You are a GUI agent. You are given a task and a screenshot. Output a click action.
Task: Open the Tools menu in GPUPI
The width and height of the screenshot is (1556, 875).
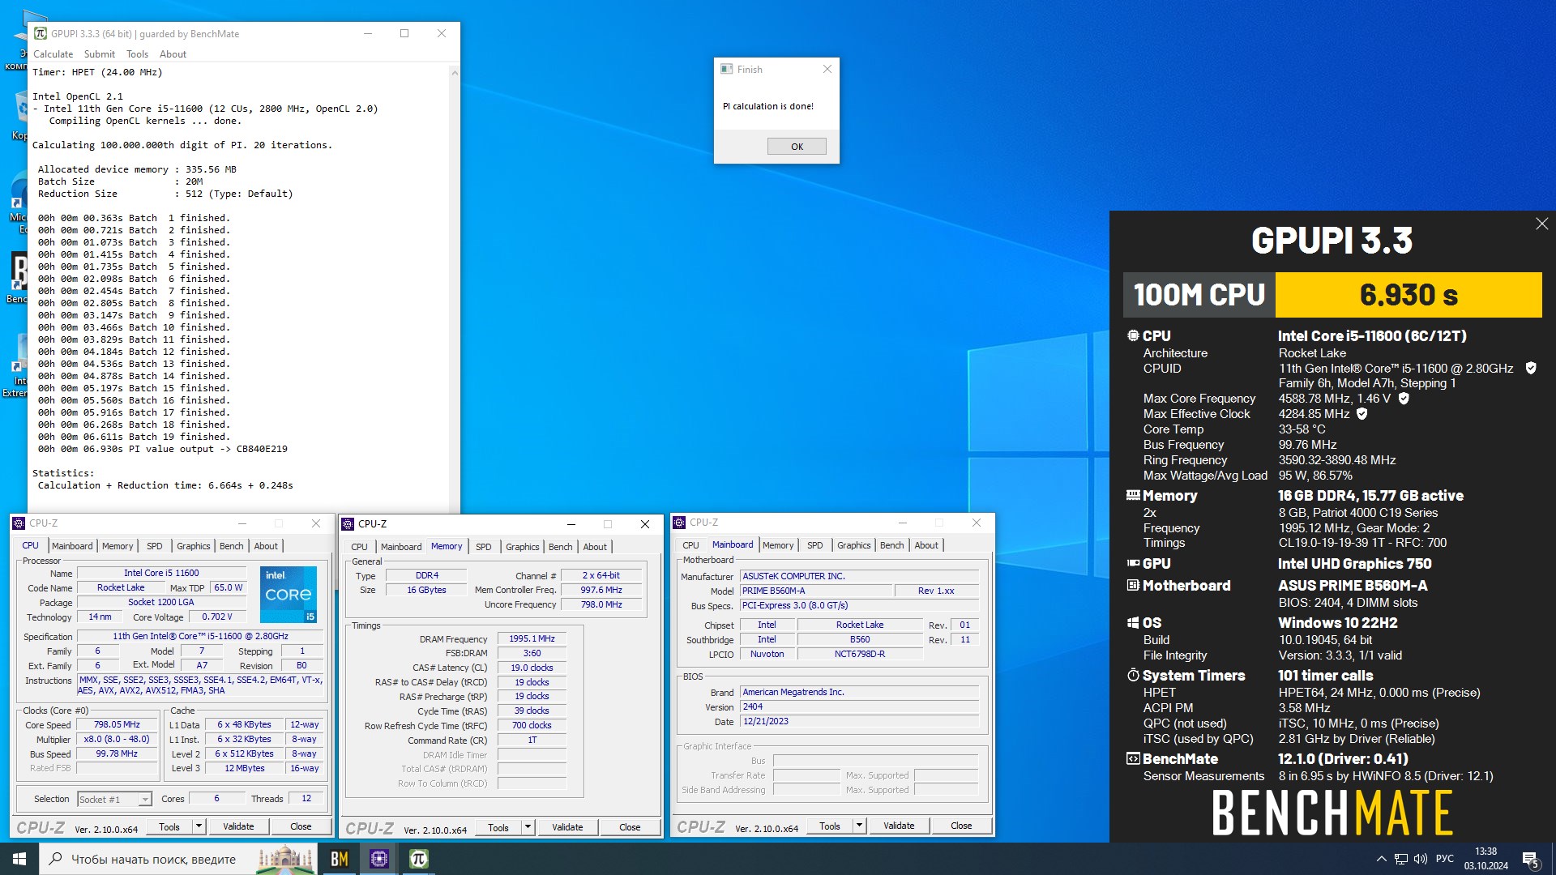pos(137,54)
